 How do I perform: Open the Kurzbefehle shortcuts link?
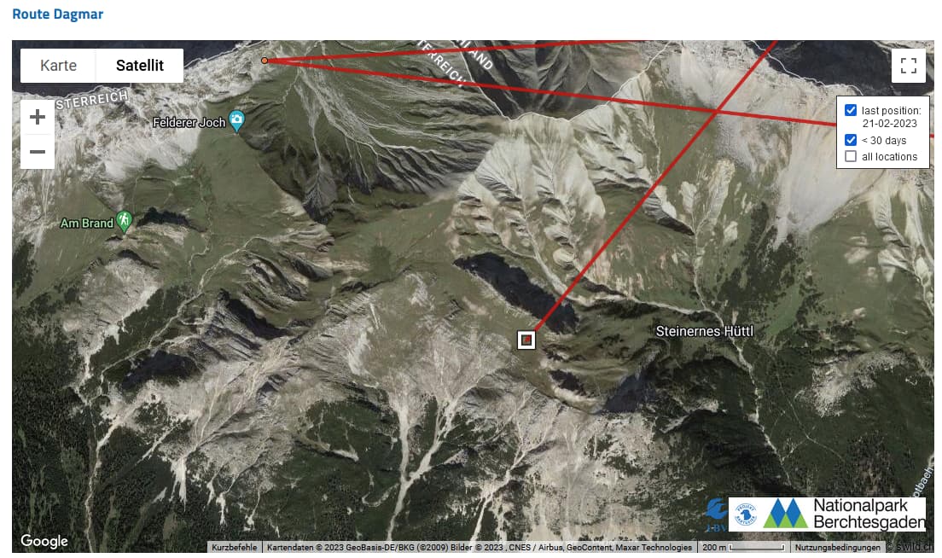(x=235, y=547)
